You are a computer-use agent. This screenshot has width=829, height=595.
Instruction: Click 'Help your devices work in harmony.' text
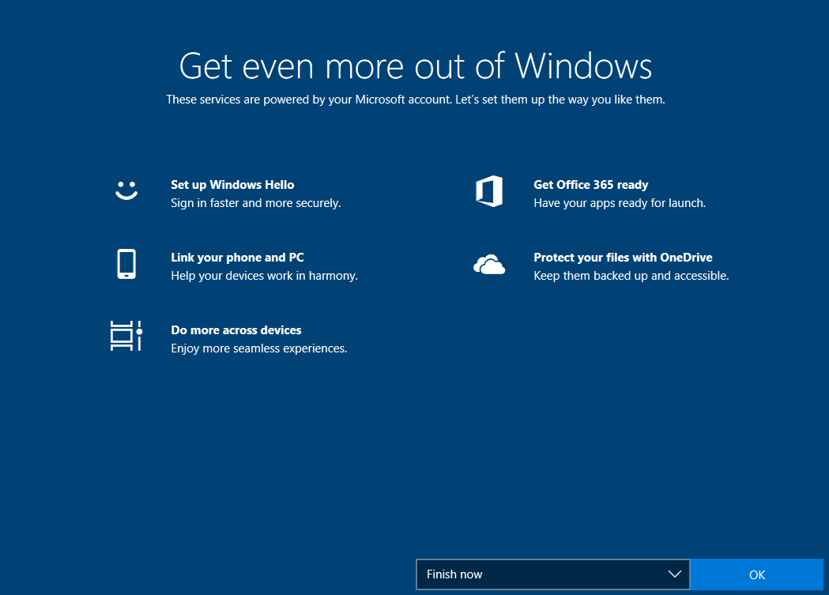coord(265,276)
